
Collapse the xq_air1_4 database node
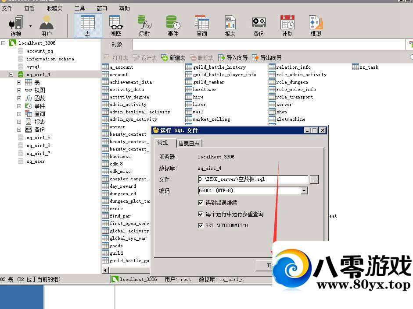tap(11, 74)
